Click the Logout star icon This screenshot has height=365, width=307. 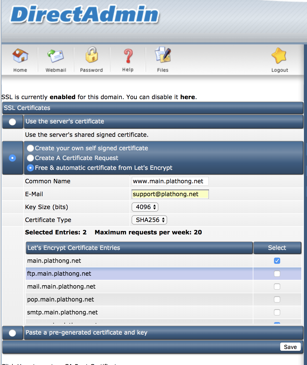(x=279, y=55)
